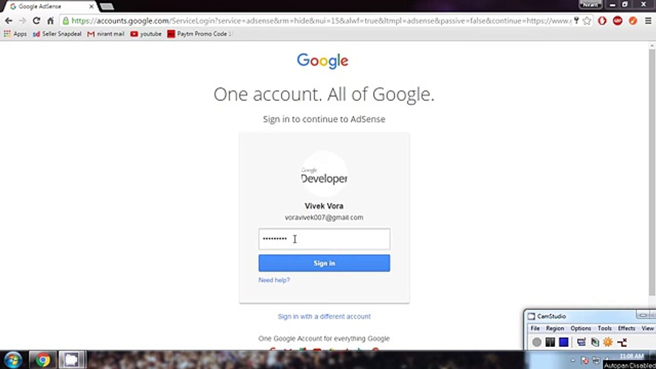Screen dimensions: 656x369
Task: Open the browser home page icon
Action: (50, 21)
